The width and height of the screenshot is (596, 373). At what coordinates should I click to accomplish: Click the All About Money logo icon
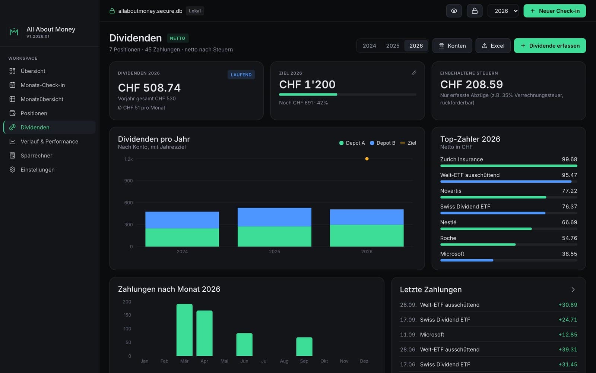point(14,32)
